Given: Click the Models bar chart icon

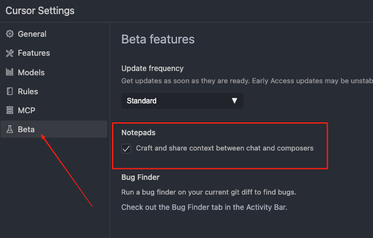Looking at the screenshot, I should point(10,72).
